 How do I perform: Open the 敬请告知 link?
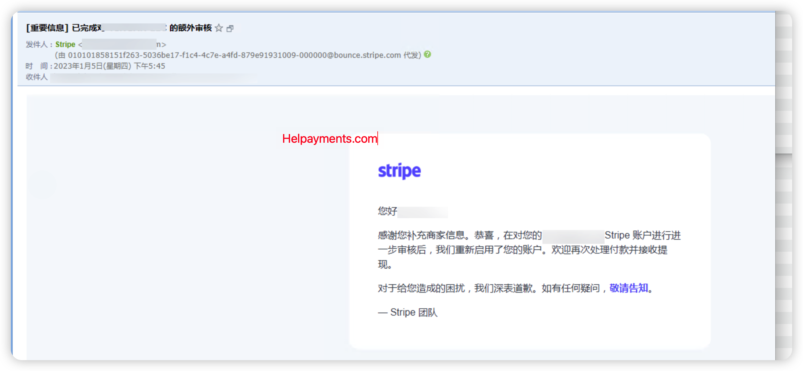click(x=628, y=288)
